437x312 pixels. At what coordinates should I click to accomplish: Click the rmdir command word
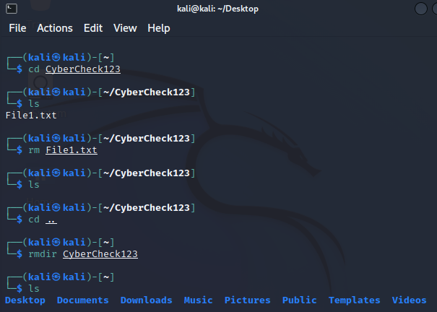[x=43, y=253]
